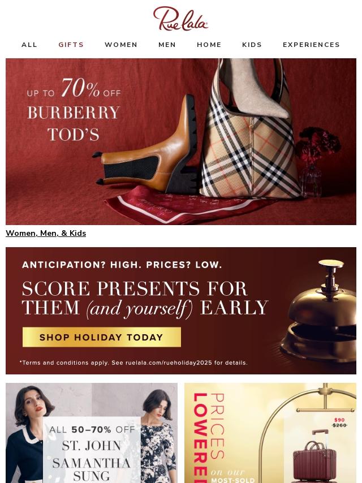Open the MEN category
This screenshot has height=483, width=362.
167,45
